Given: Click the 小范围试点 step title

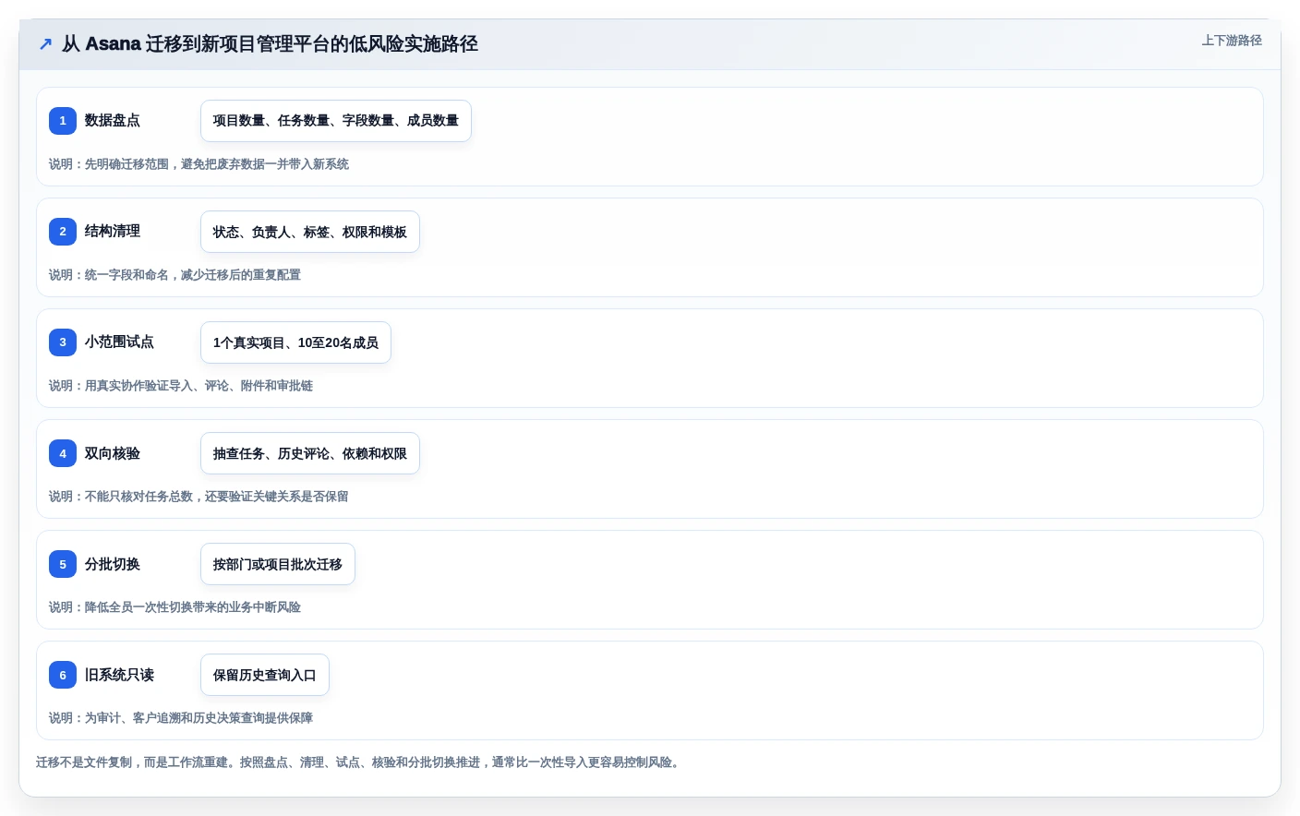Looking at the screenshot, I should click(x=119, y=342).
